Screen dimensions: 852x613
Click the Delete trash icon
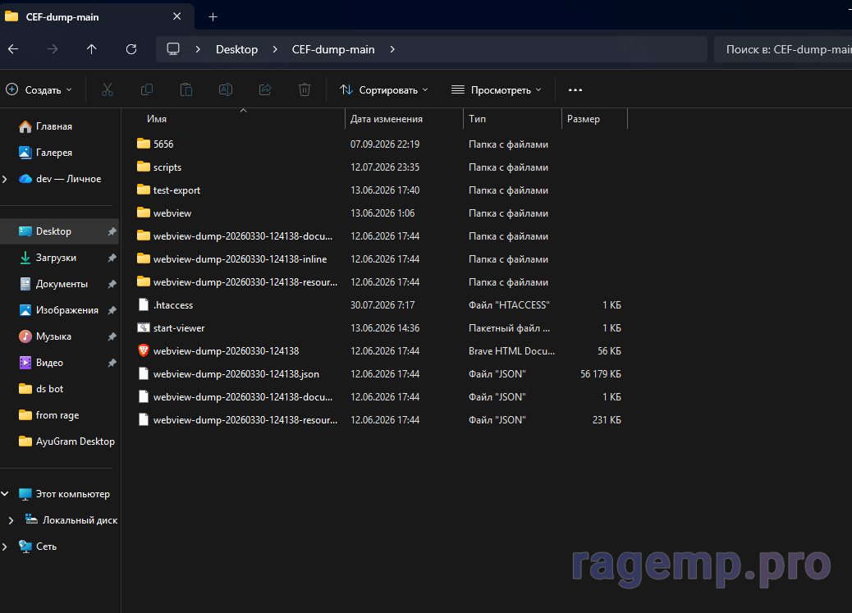[x=305, y=89]
